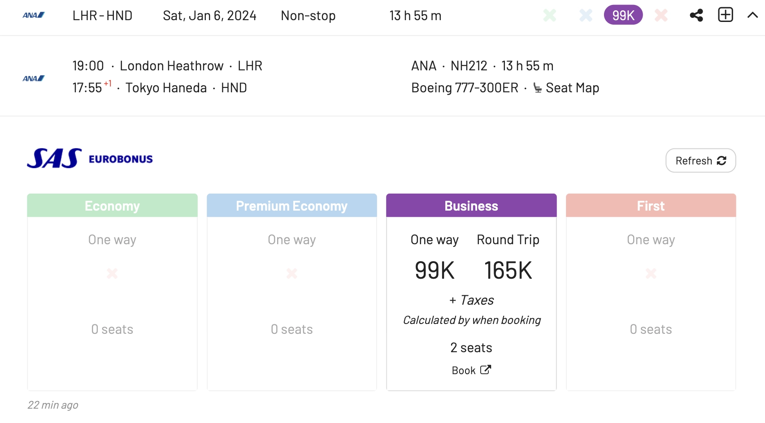
Task: Collapse the flight details with the chevron
Action: 752,15
